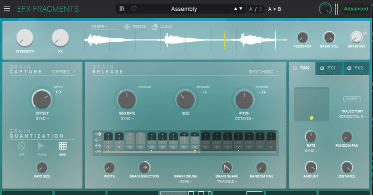Screen dimensions: 373x195
Task: Unlock the Grain Mix padlock icon
Action: (365, 32)
